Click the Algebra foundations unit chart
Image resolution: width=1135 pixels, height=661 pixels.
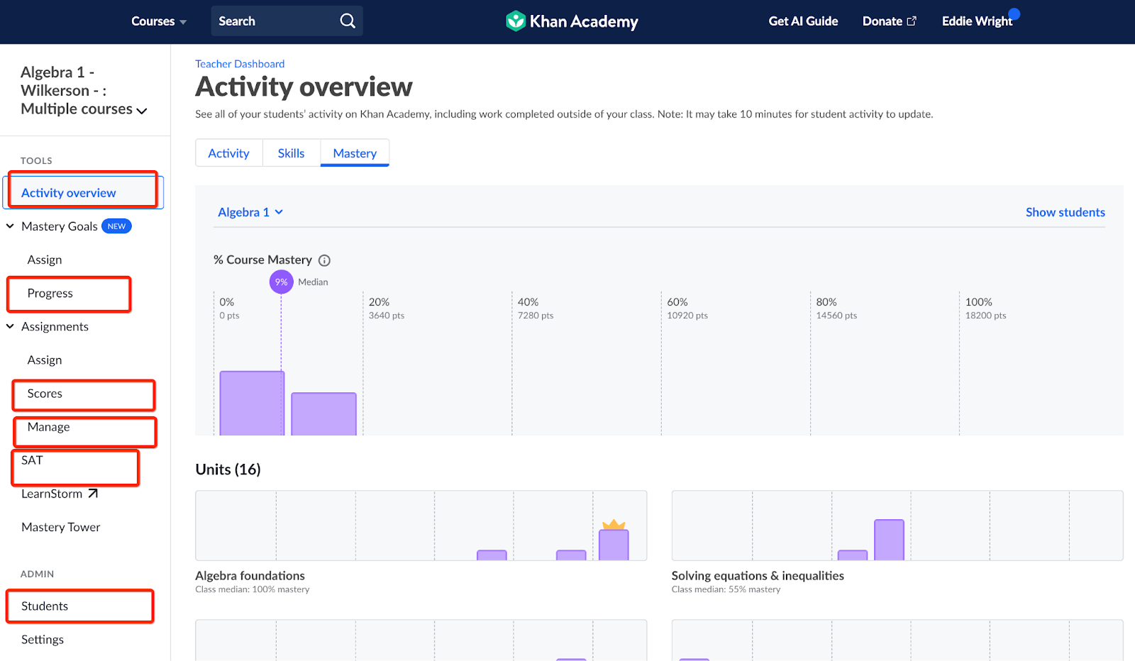point(421,526)
